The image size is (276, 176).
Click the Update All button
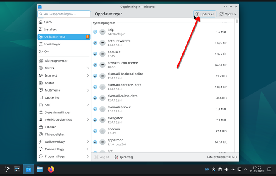pyautogui.click(x=205, y=14)
